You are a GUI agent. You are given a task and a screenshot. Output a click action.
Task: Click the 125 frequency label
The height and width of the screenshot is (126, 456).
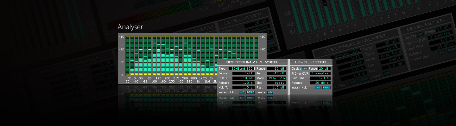158,78
